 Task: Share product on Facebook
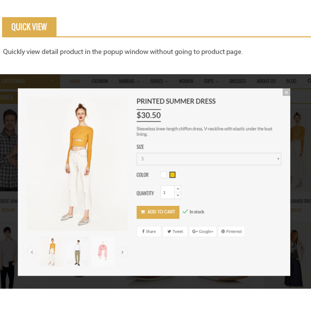(x=149, y=232)
